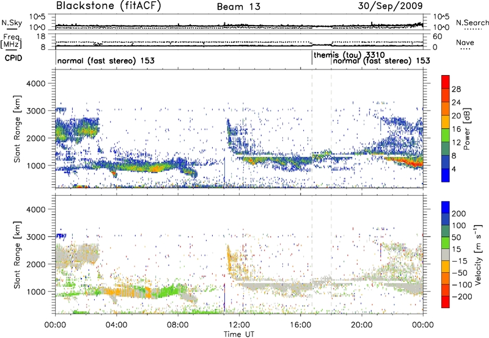
Task: Click velocity panel 'Slant Range [km]' axis label
Action: coord(17,255)
